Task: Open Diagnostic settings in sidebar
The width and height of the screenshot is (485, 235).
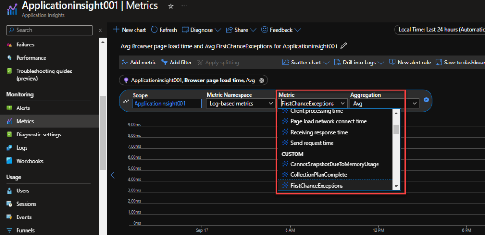Action: click(38, 135)
